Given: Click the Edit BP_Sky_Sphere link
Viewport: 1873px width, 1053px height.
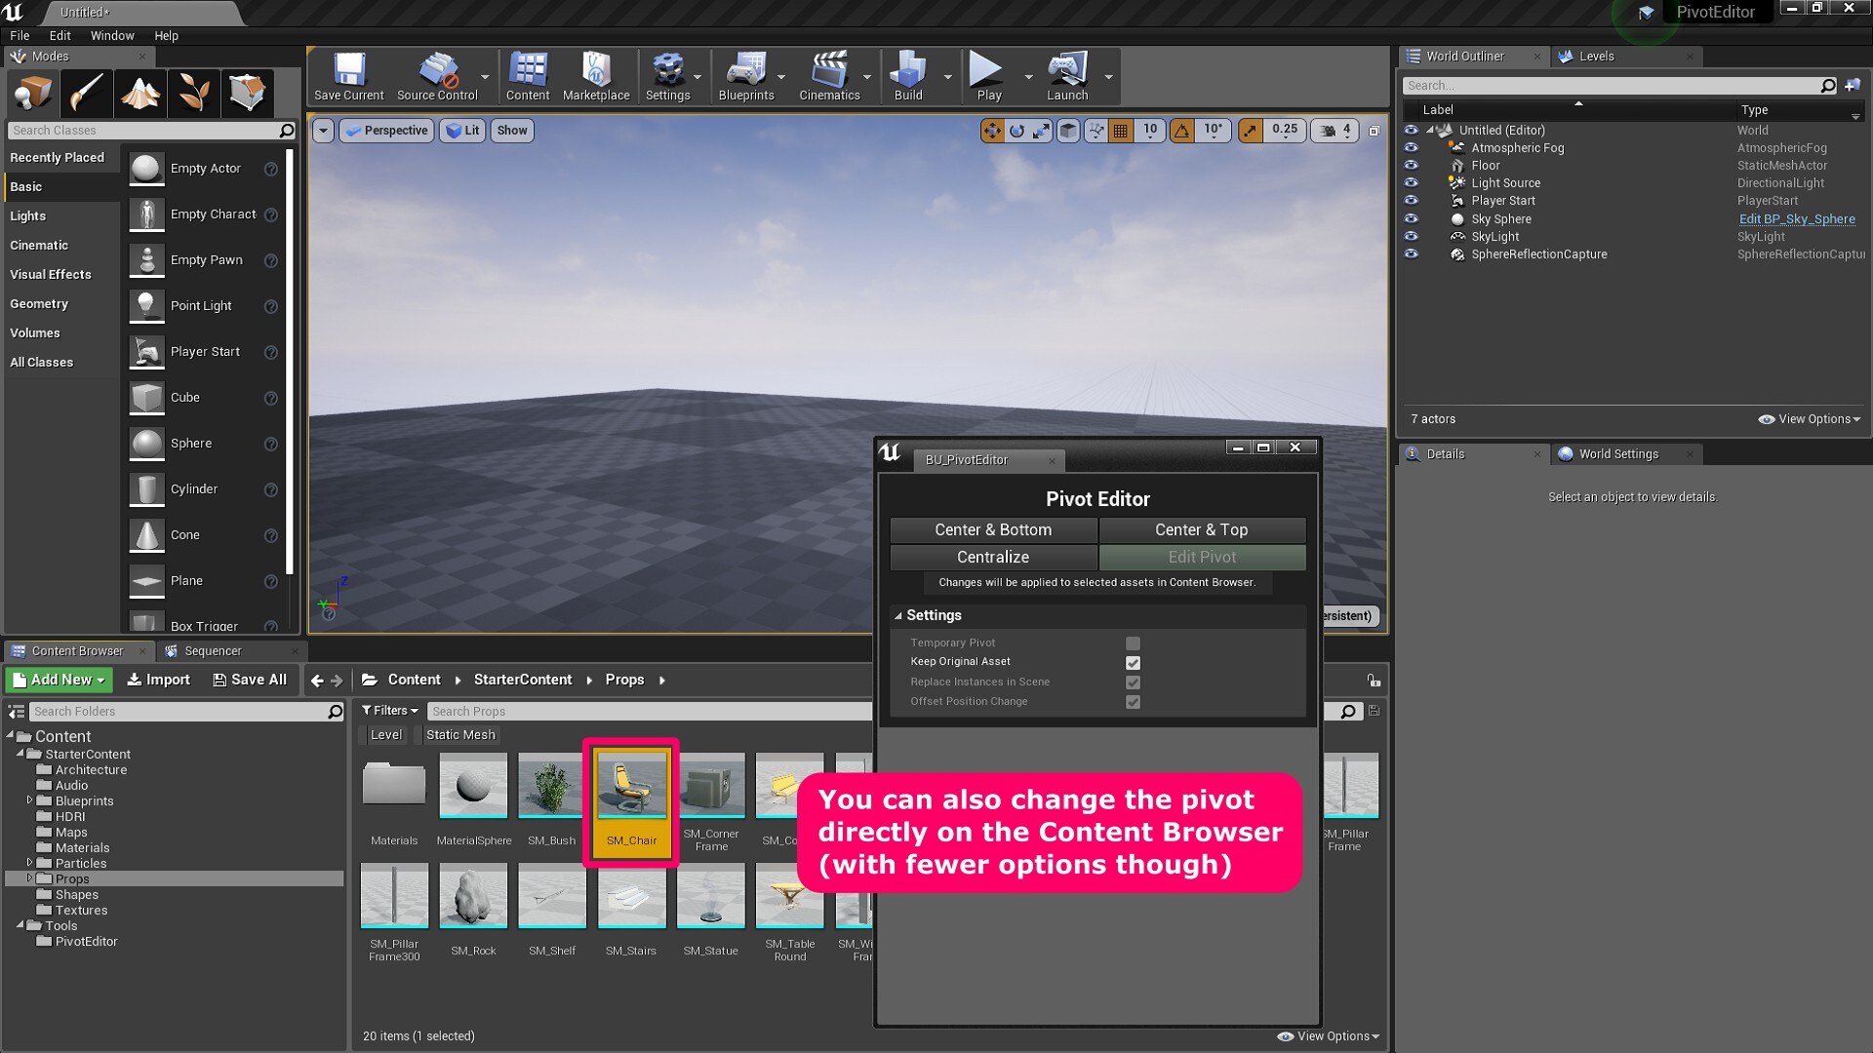Looking at the screenshot, I should [x=1796, y=218].
